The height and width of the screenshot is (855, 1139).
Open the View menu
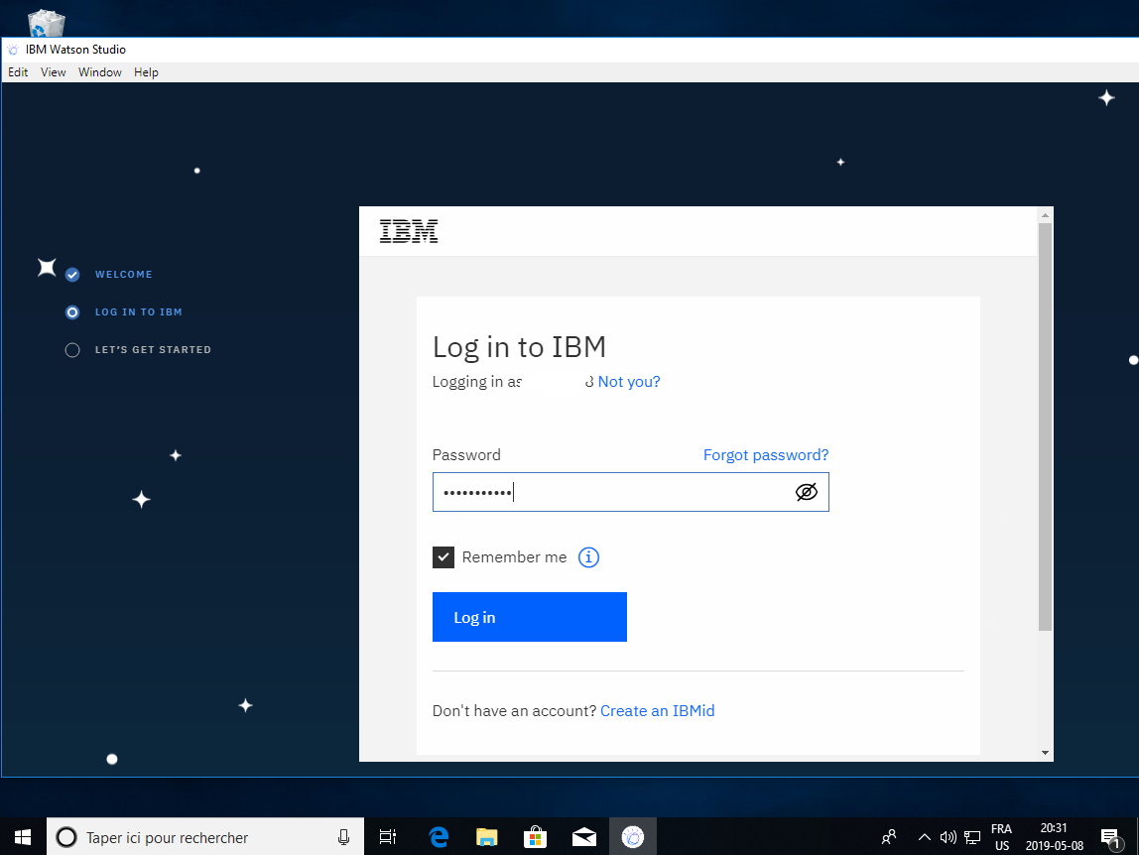(54, 72)
